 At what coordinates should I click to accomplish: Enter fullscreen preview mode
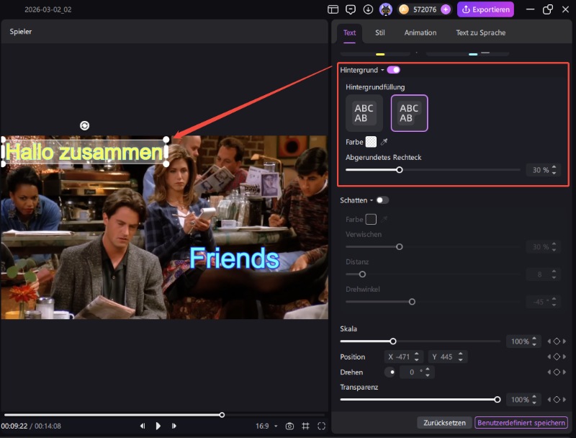tap(321, 426)
